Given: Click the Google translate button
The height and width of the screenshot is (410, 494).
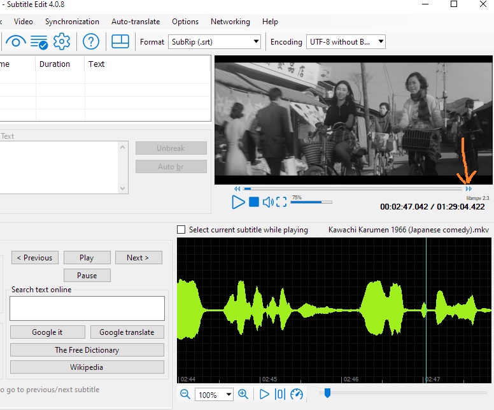Looking at the screenshot, I should (x=127, y=332).
